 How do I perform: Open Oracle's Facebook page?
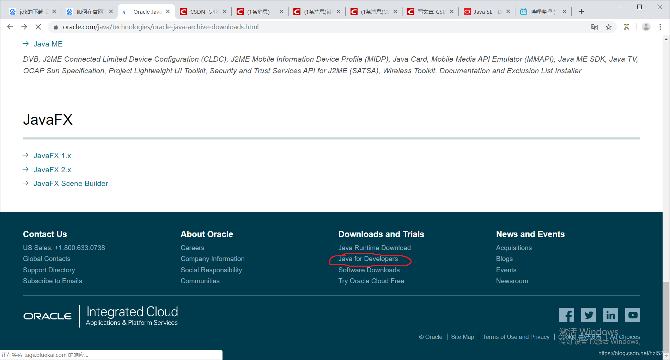coord(566,315)
